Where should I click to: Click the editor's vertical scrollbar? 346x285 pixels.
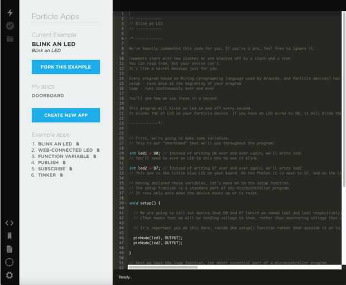click(x=344, y=99)
